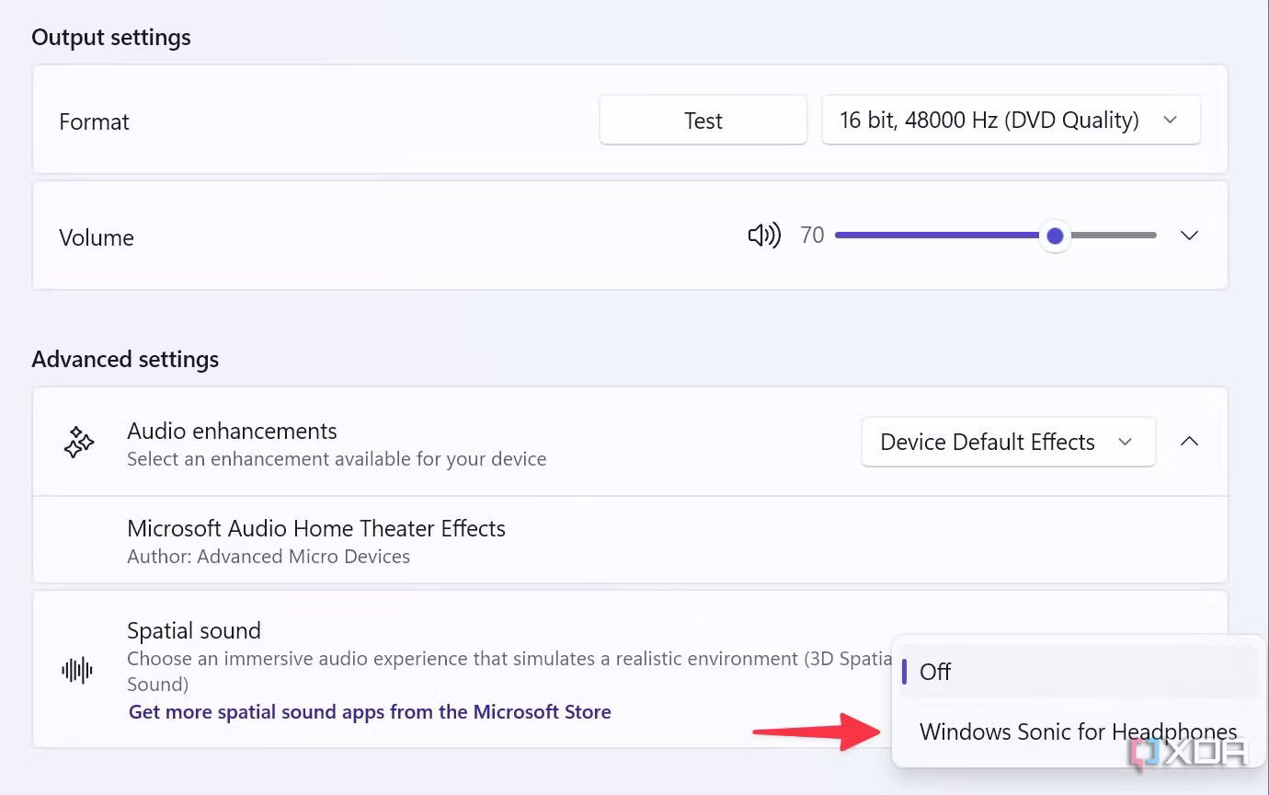Click Author: Advanced Micro Devices text
Image resolution: width=1269 pixels, height=795 pixels.
click(x=269, y=556)
